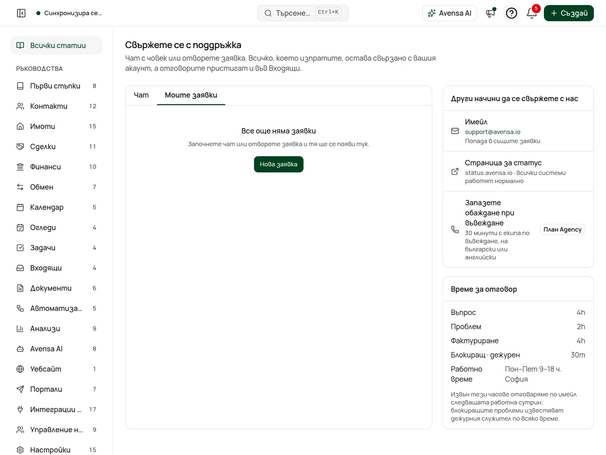Viewport: 606px width, 455px height.
Task: Open notifications bell with 5 badge
Action: click(532, 13)
